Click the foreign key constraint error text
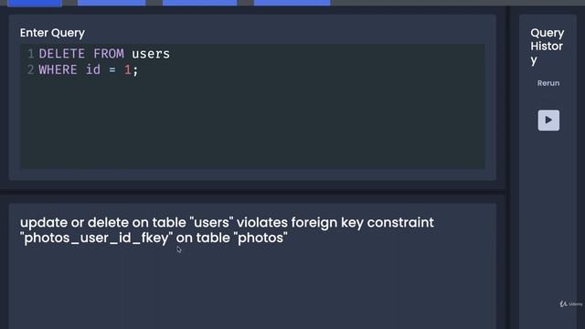The width and height of the screenshot is (585, 329). pyautogui.click(x=227, y=230)
